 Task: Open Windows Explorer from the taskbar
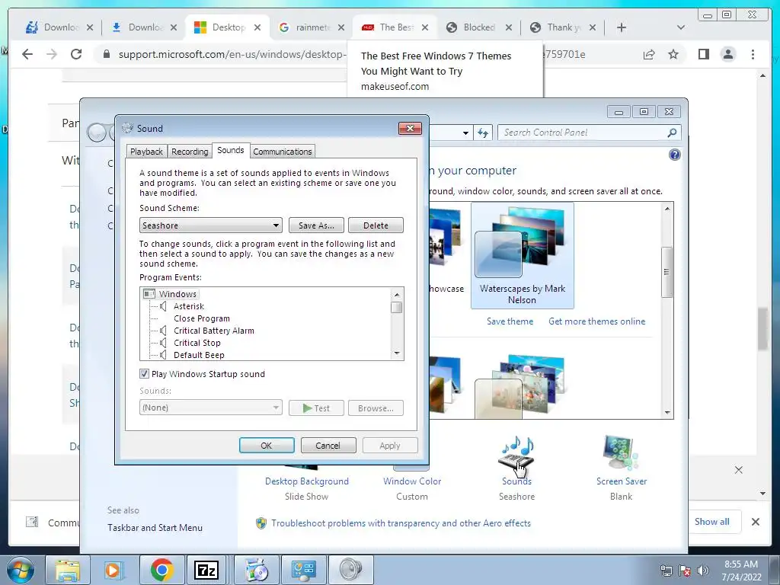tap(67, 571)
